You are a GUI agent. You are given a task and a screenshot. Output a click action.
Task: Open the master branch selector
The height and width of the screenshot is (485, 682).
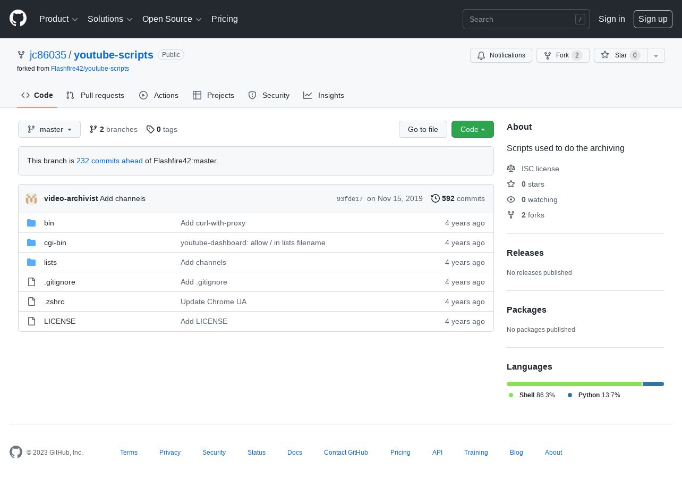coord(49,129)
